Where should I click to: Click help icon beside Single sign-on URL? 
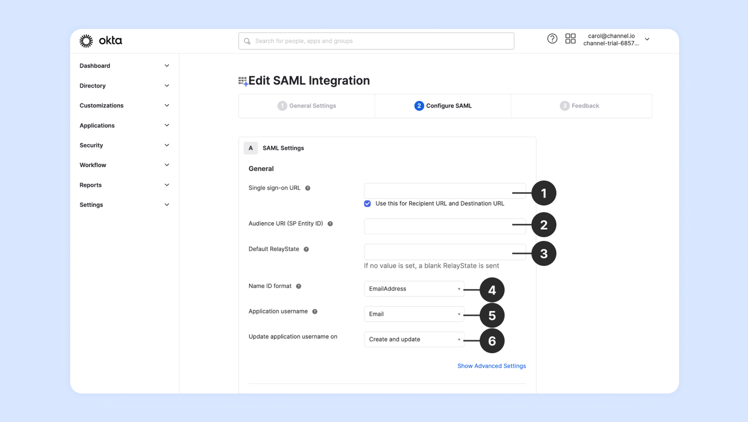click(x=308, y=188)
